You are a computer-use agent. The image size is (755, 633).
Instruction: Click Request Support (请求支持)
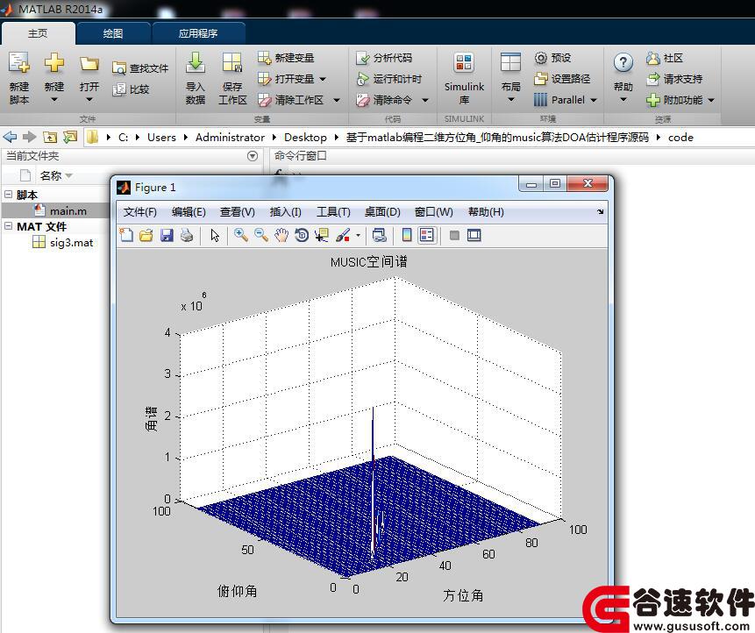coord(674,79)
